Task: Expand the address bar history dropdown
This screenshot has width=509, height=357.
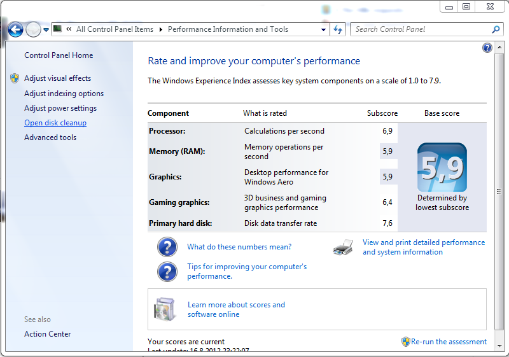Action: point(324,29)
